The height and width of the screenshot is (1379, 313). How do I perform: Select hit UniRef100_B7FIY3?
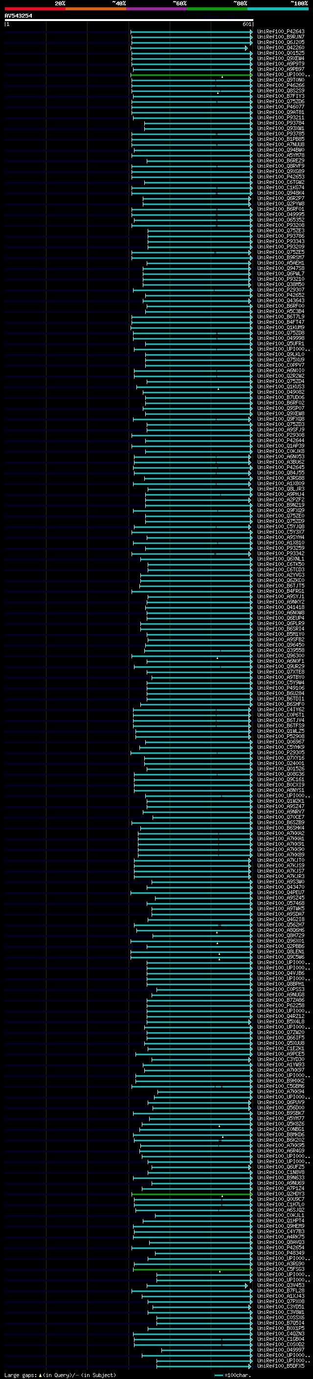coord(280,96)
